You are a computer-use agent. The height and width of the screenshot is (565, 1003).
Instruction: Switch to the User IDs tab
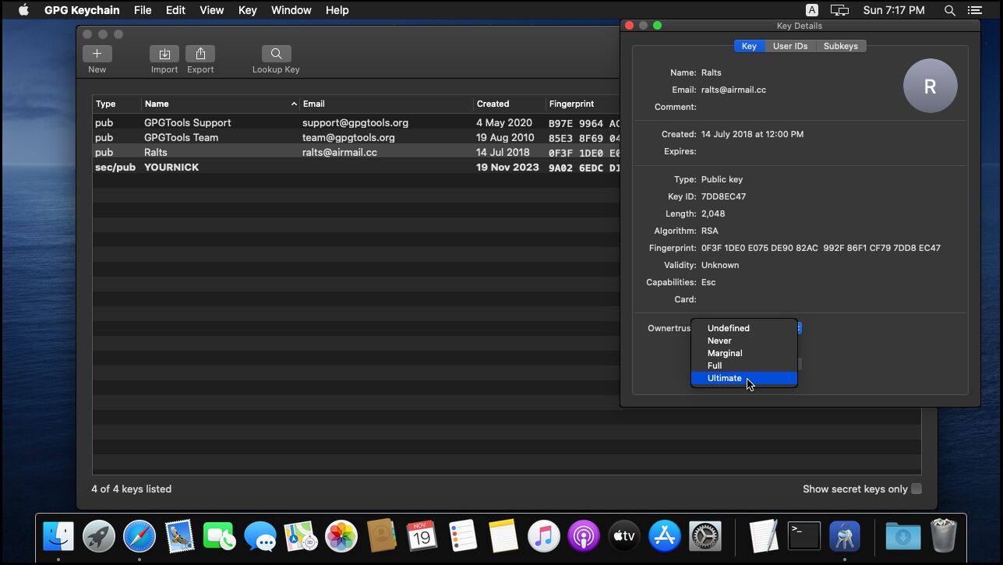[789, 46]
